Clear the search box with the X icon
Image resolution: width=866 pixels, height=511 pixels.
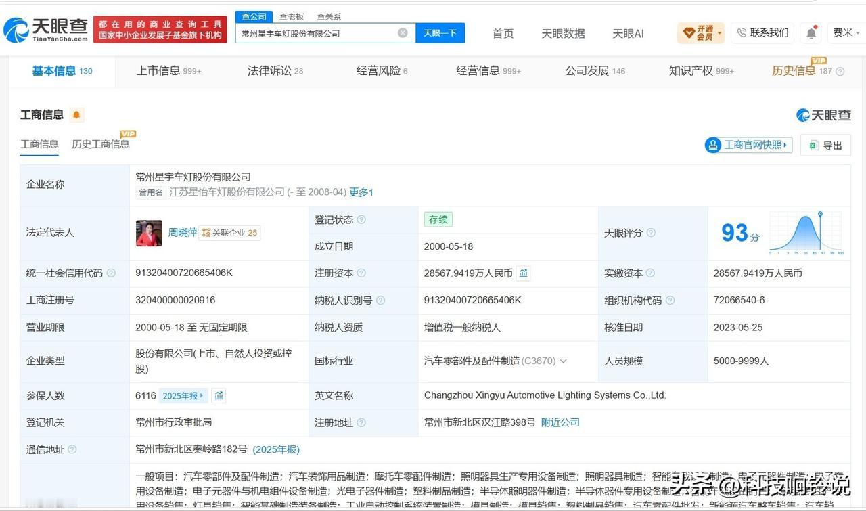403,32
